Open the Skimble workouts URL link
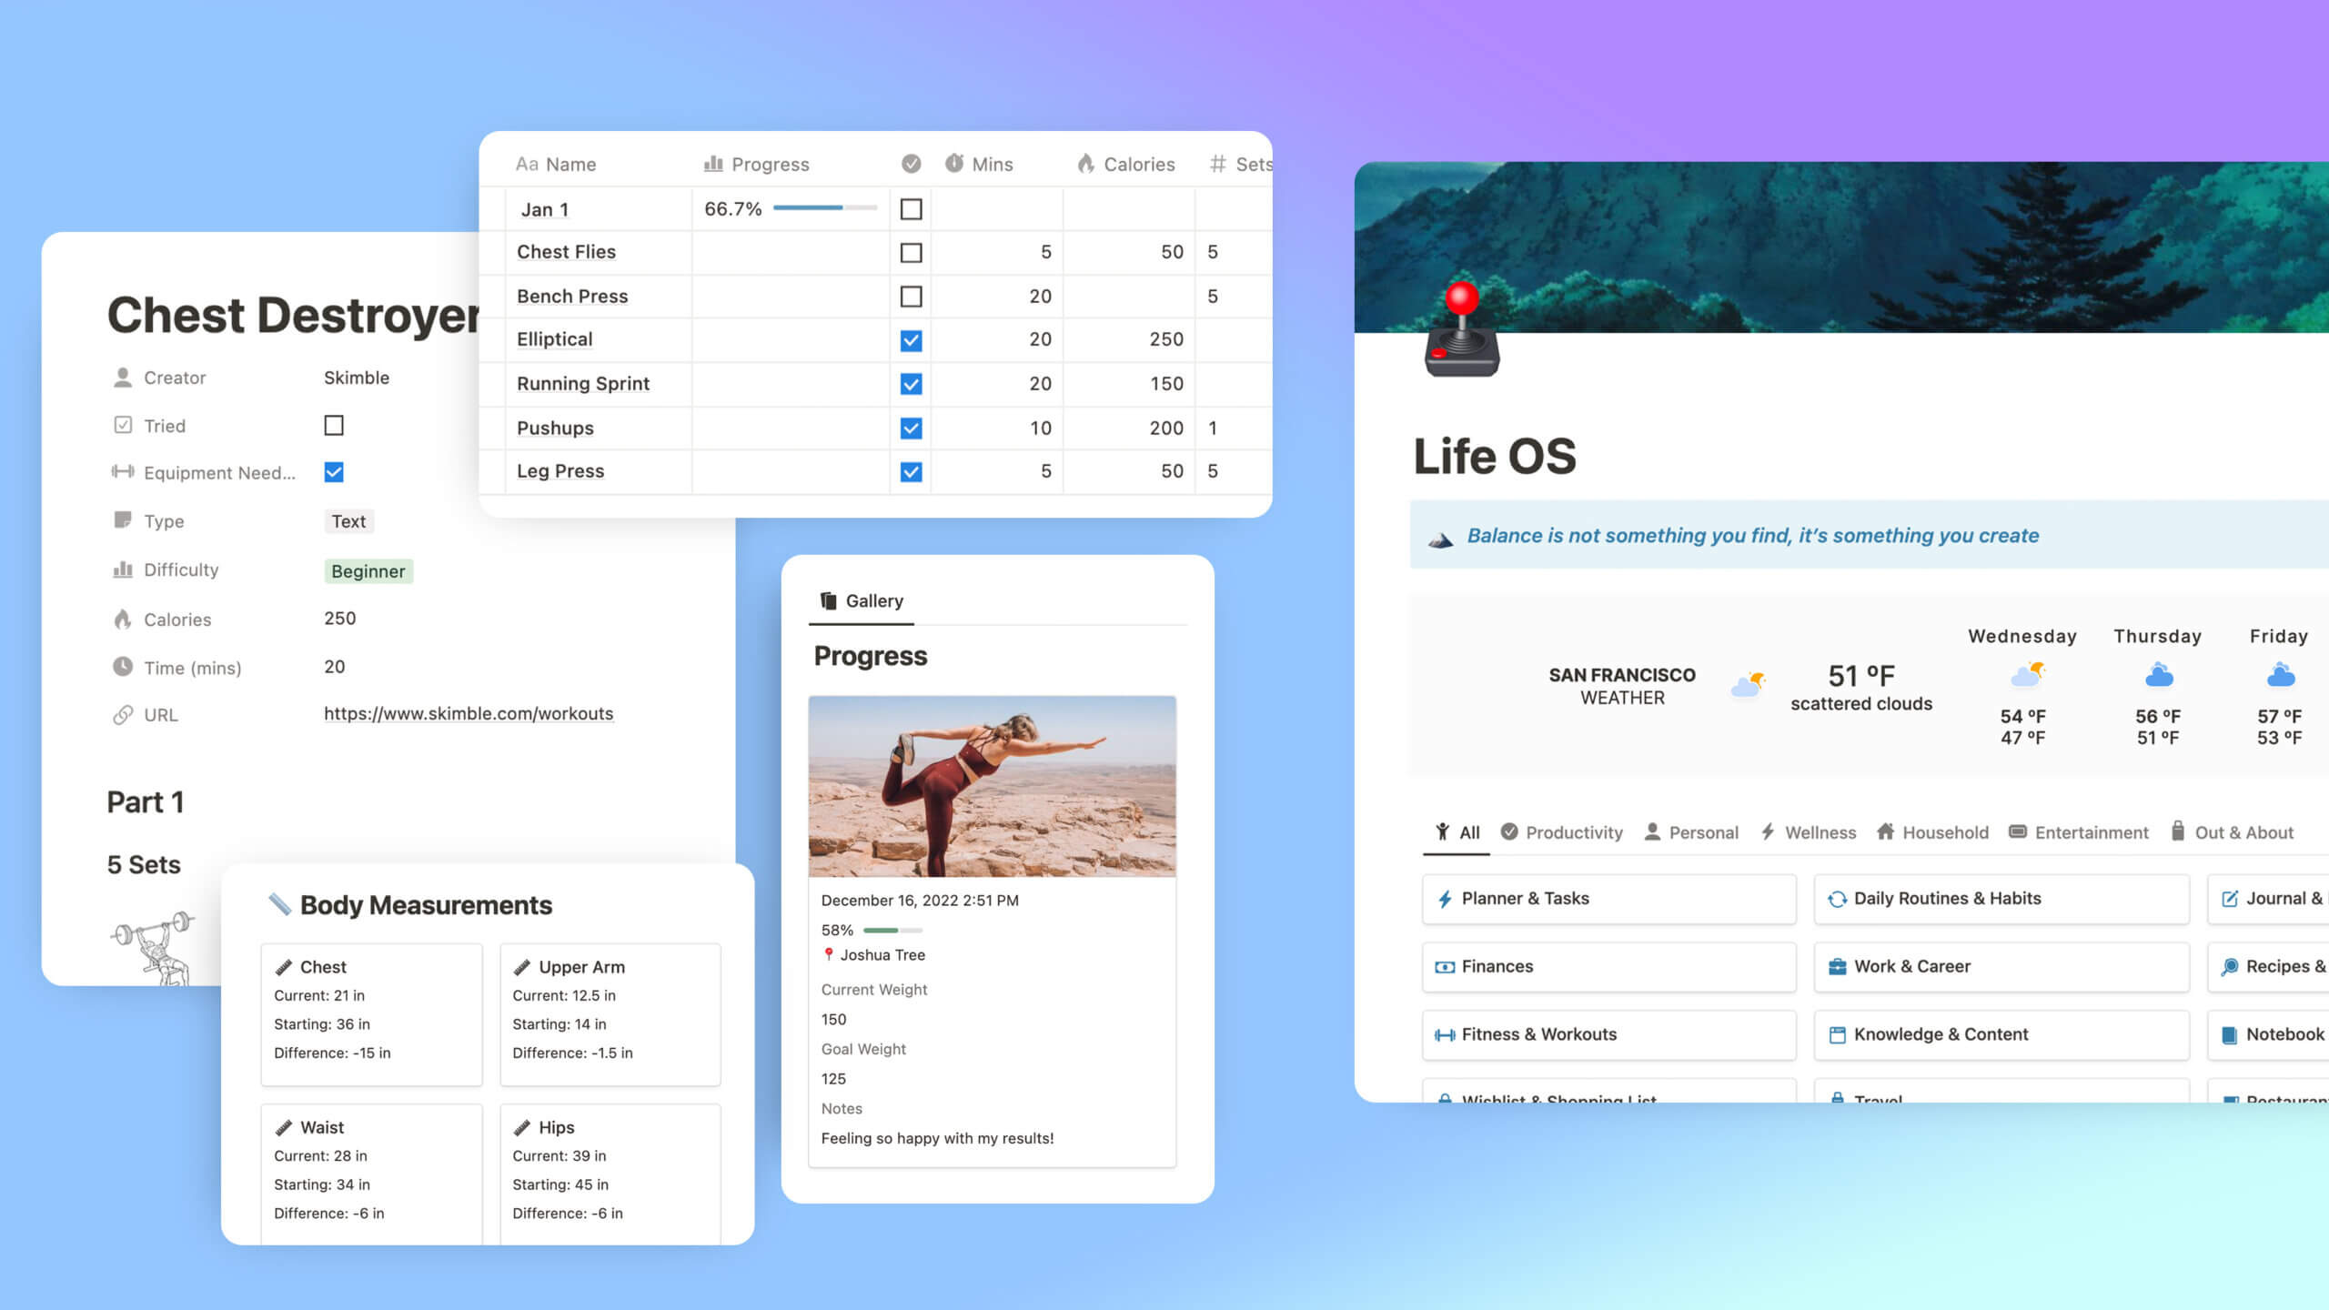The image size is (2329, 1310). tap(467, 713)
